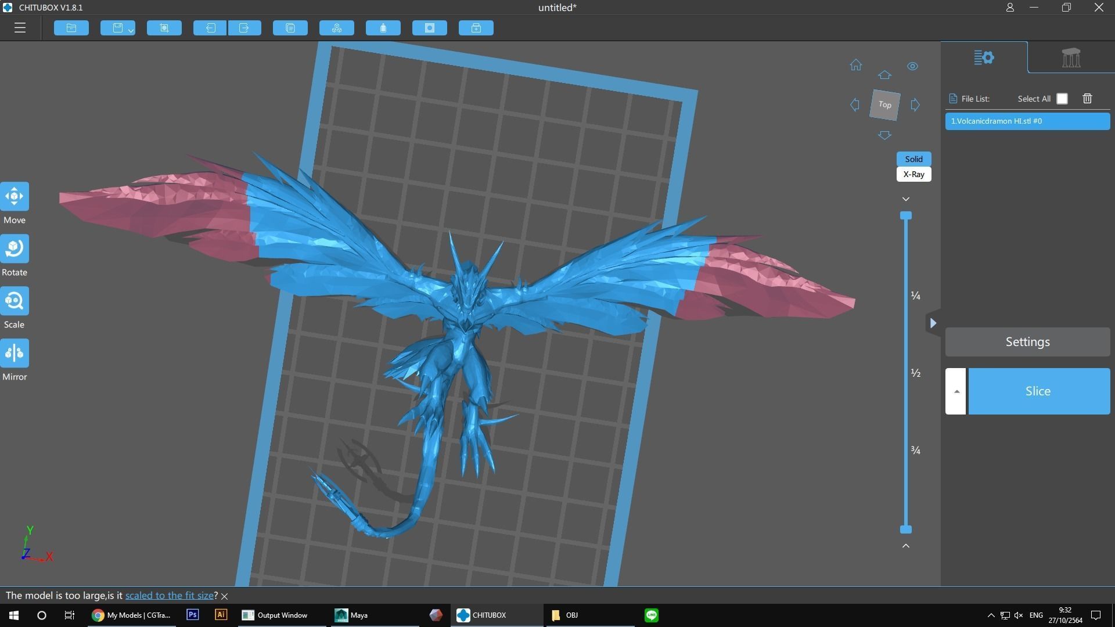This screenshot has height=627, width=1115.
Task: Open the OBJ folder in the taskbar
Action: [590, 615]
